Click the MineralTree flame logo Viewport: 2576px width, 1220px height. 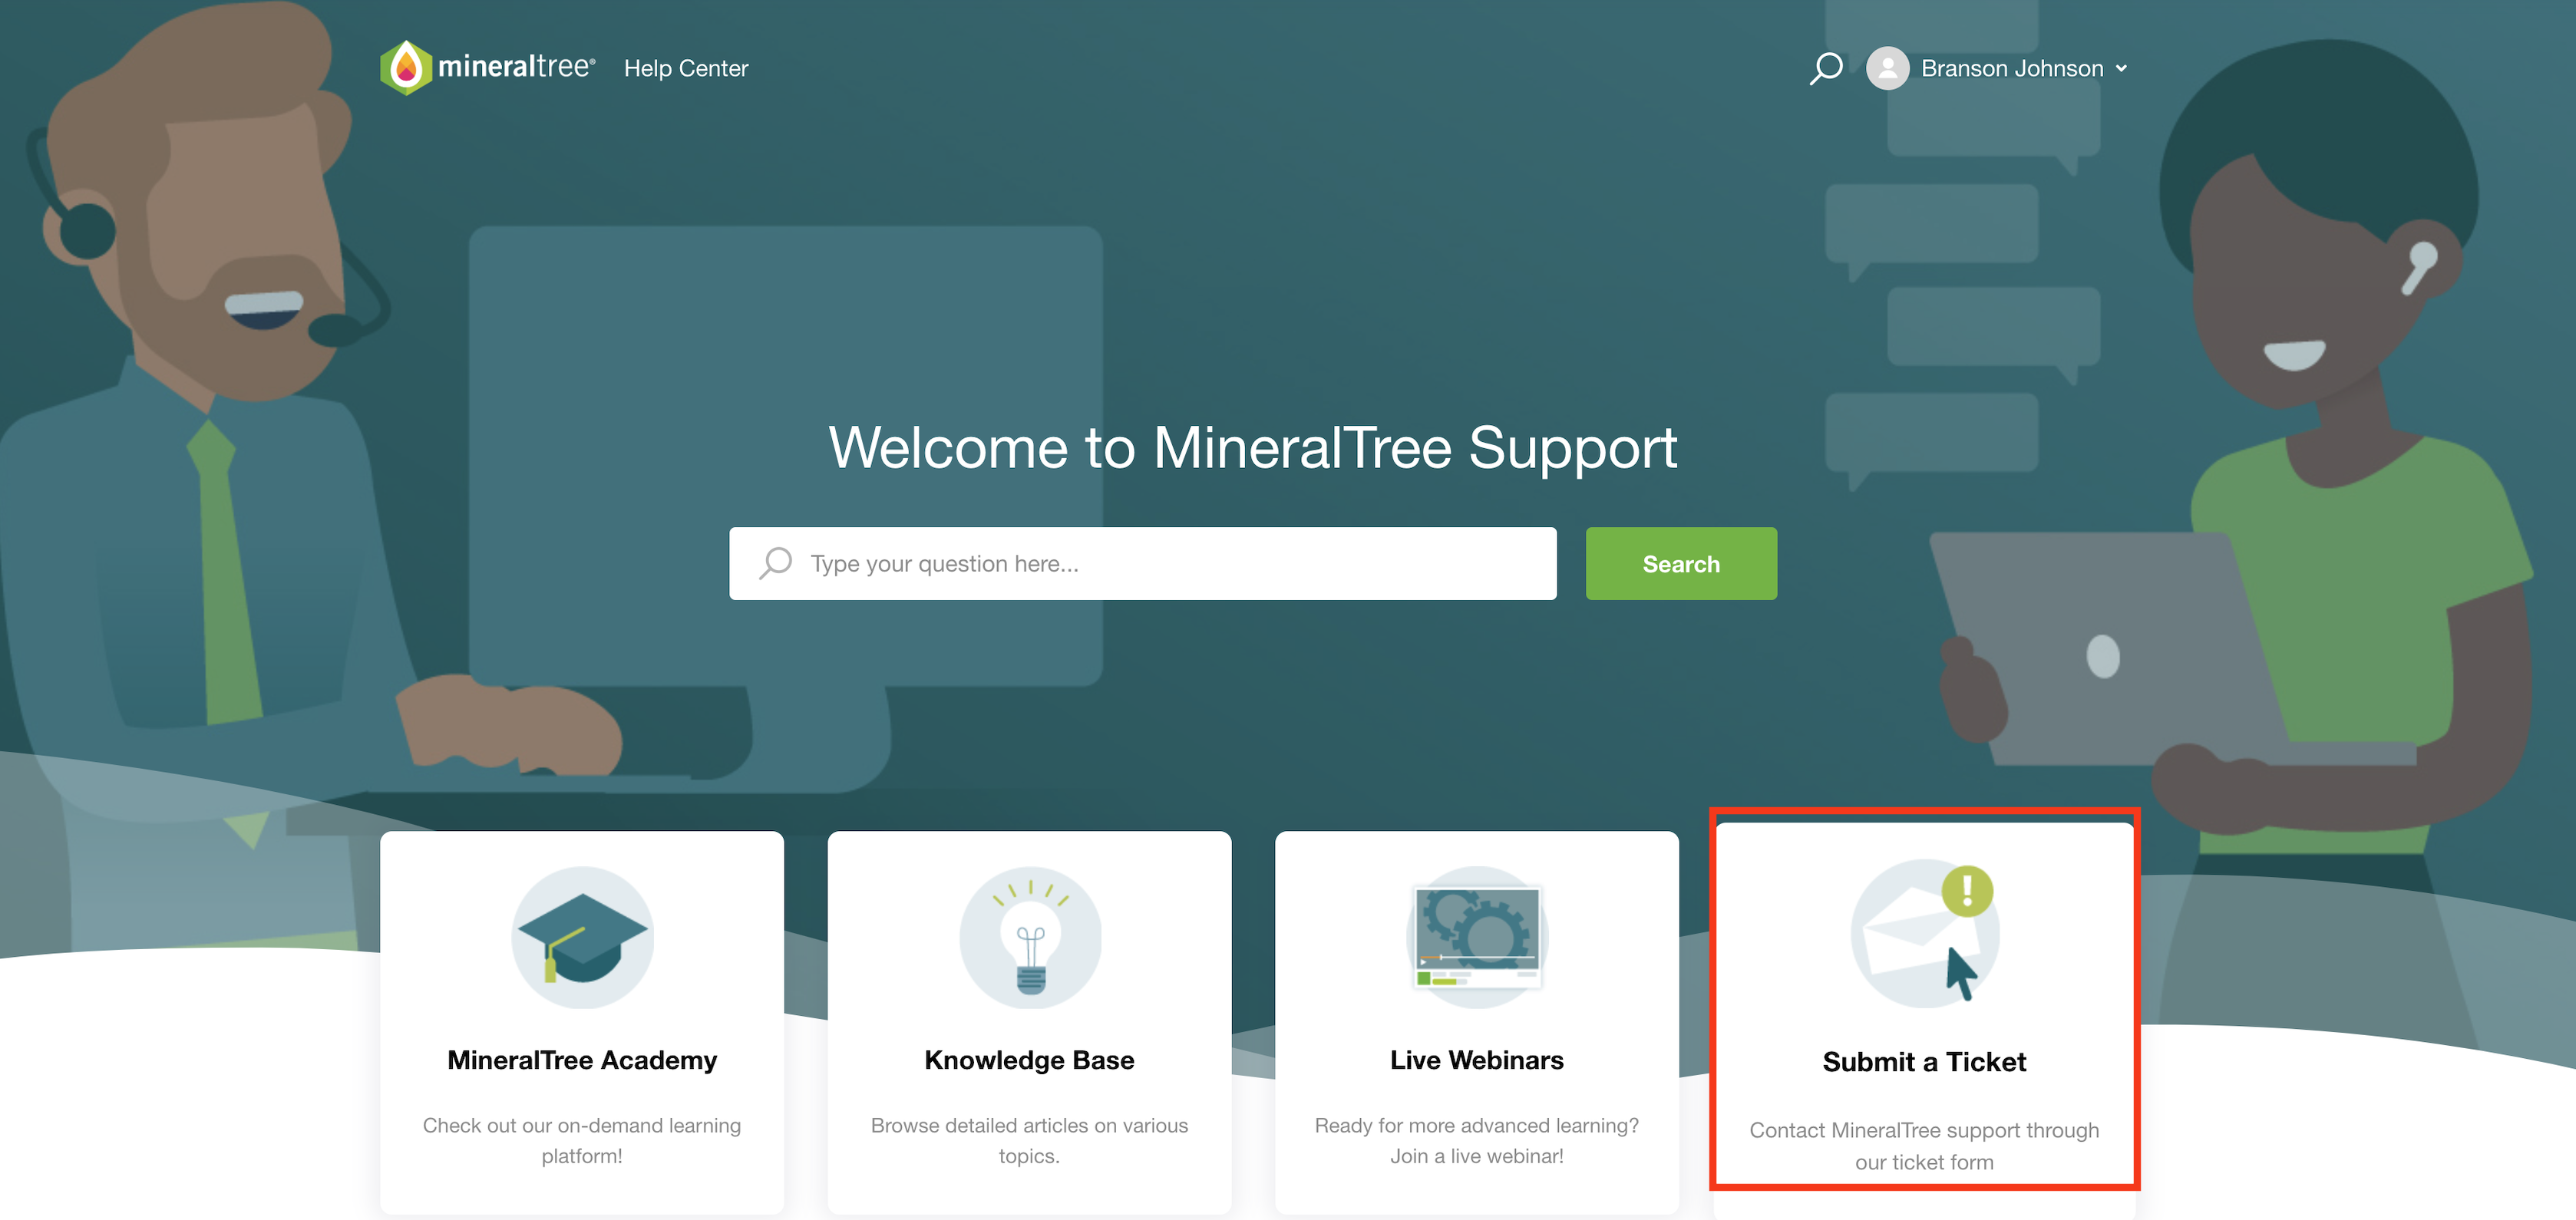pos(406,68)
